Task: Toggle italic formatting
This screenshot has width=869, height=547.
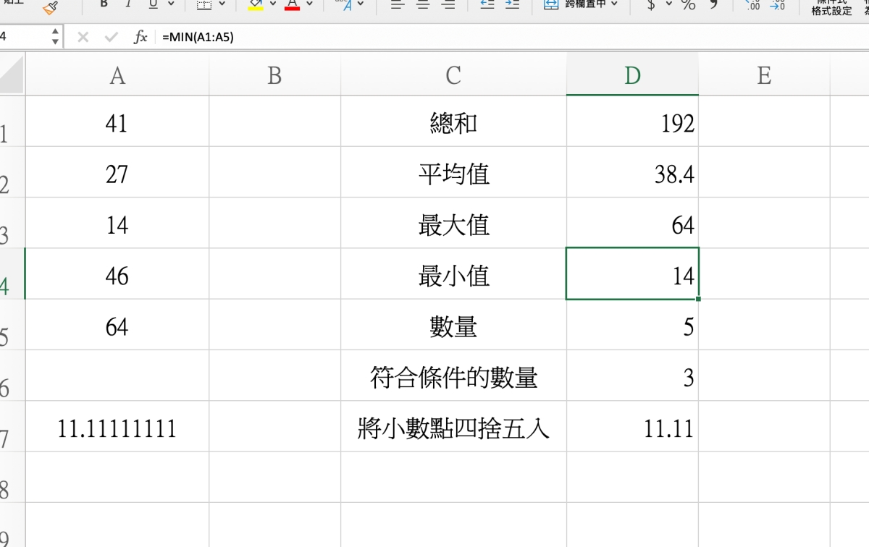Action: point(128,4)
